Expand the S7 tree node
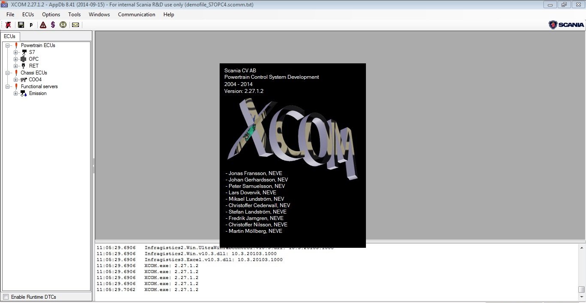 point(16,52)
